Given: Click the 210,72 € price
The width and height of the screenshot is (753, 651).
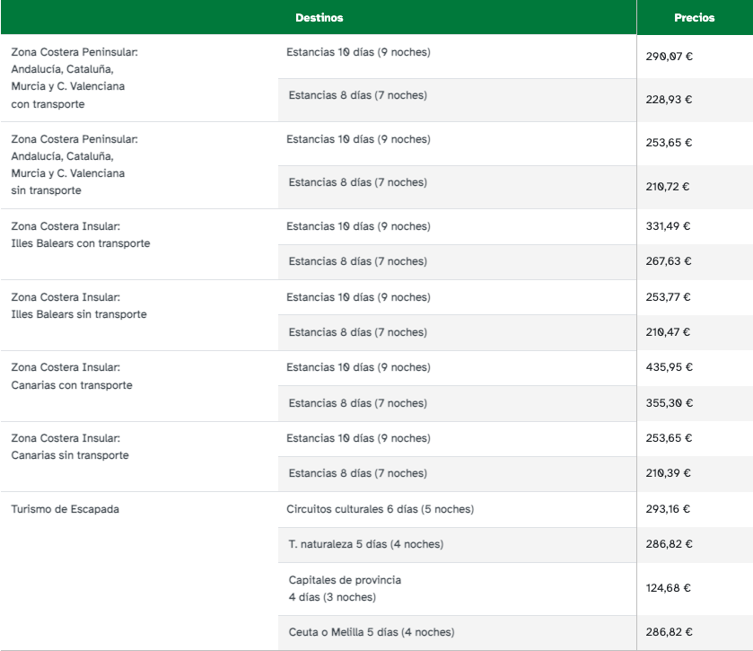Looking at the screenshot, I should [x=670, y=187].
